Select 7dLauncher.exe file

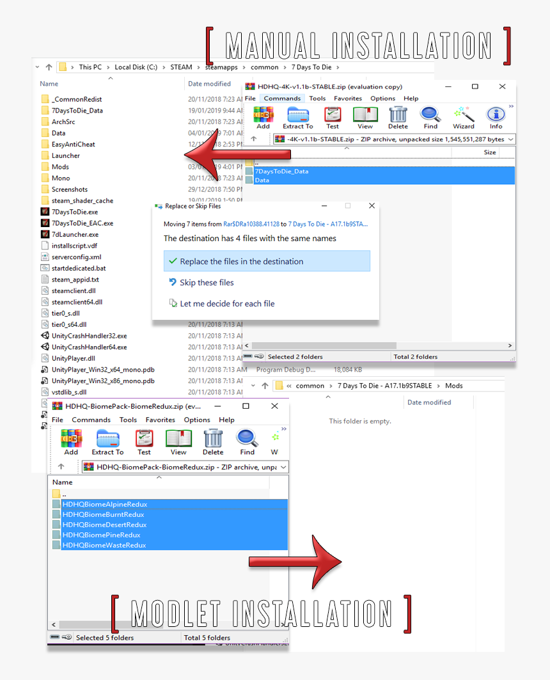click(75, 234)
